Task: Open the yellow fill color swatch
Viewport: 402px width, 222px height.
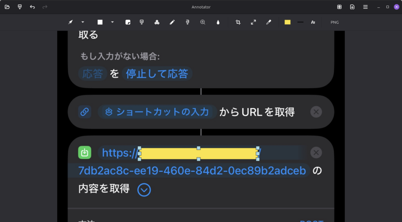Action: (x=287, y=22)
